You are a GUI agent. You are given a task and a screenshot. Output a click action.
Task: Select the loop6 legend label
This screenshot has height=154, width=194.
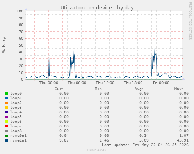(x=16, y=122)
